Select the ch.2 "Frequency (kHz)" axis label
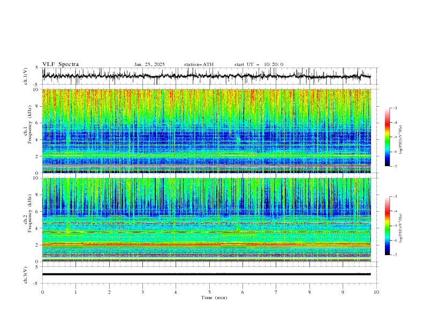The height and width of the screenshot is (328, 424). (x=30, y=213)
